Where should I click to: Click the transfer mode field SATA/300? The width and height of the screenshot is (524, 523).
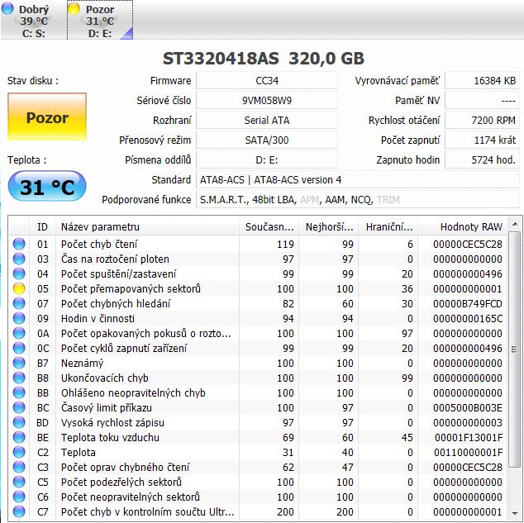coord(267,140)
